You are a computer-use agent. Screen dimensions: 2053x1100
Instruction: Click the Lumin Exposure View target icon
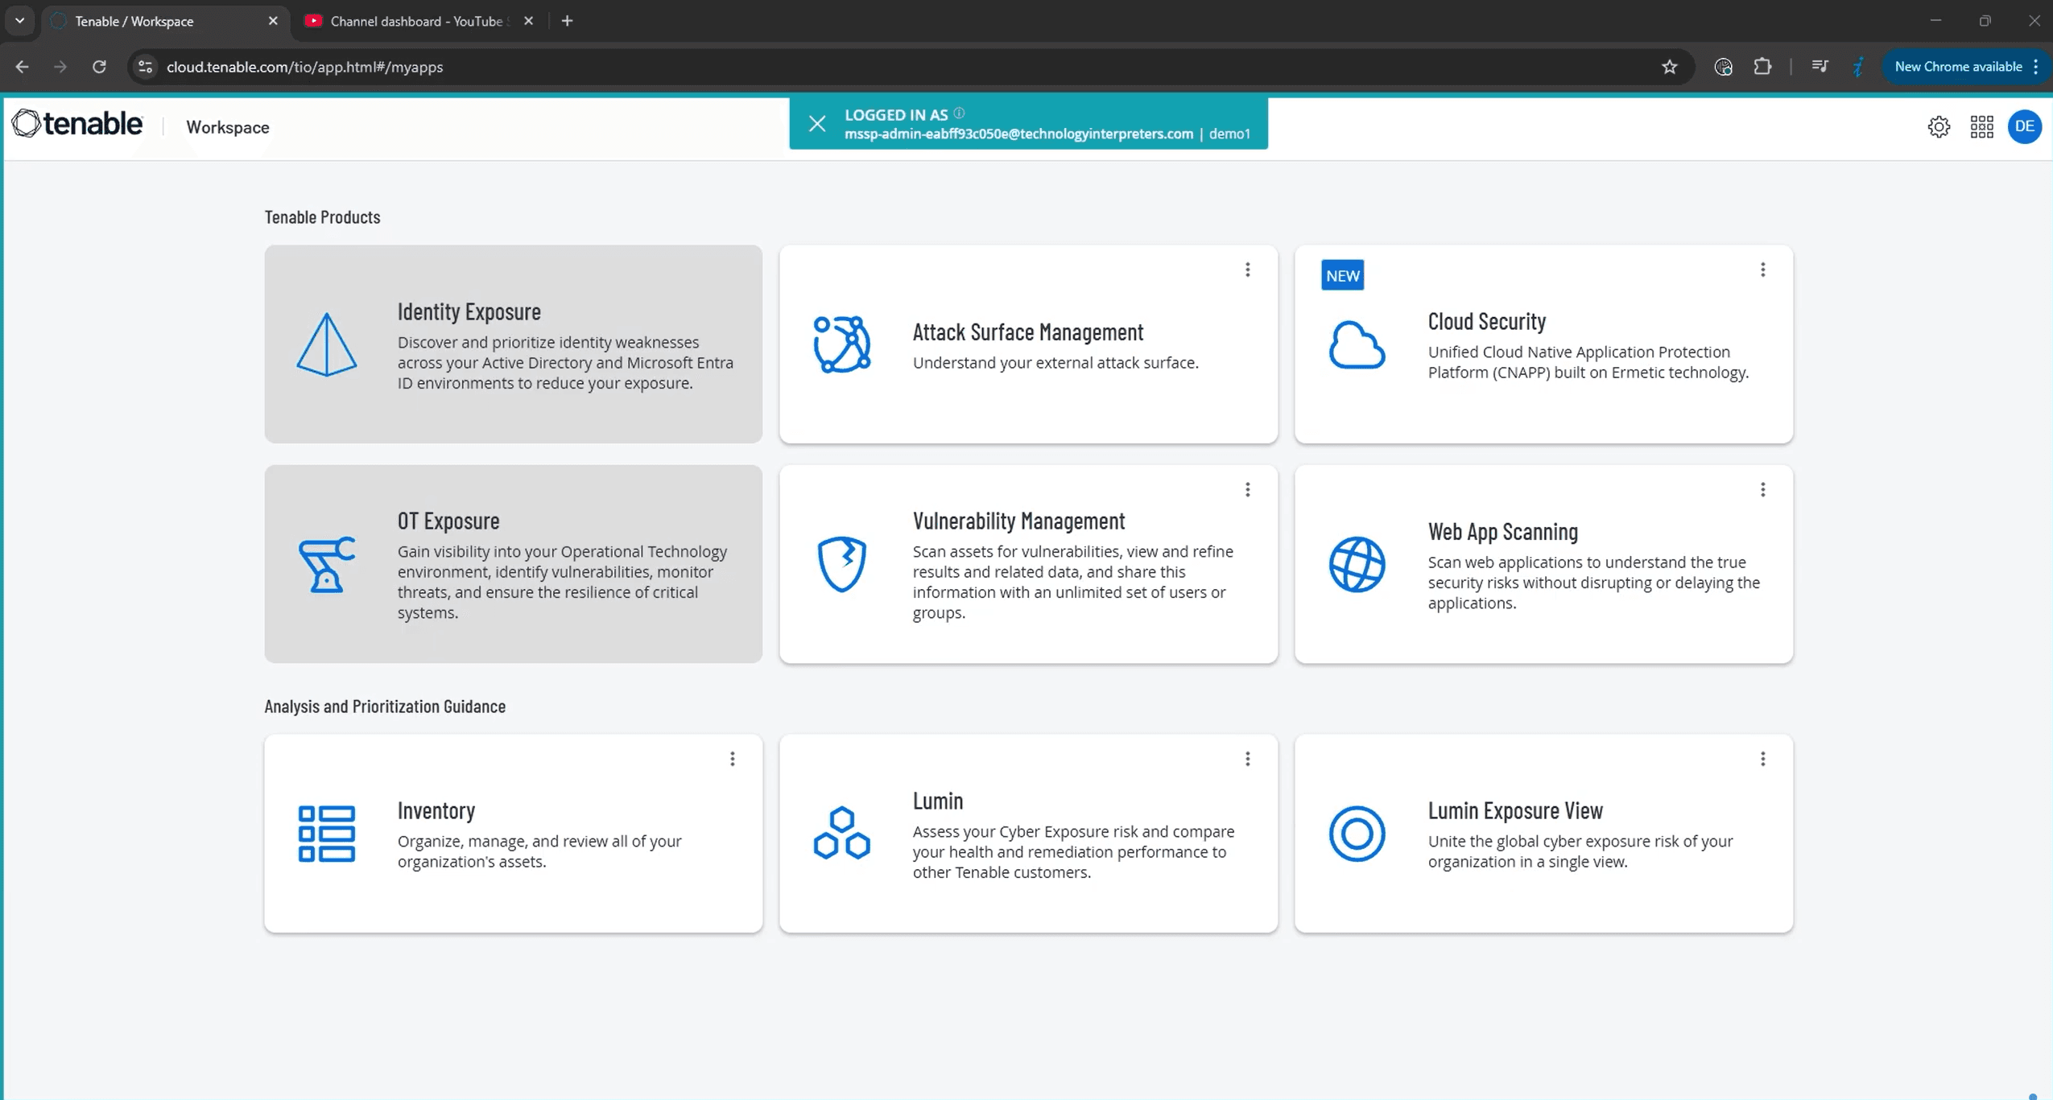pyautogui.click(x=1356, y=834)
